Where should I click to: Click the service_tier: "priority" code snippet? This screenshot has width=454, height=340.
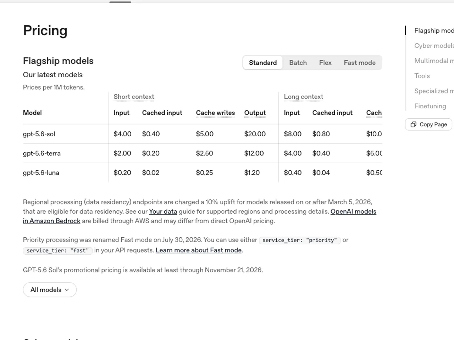pos(300,240)
